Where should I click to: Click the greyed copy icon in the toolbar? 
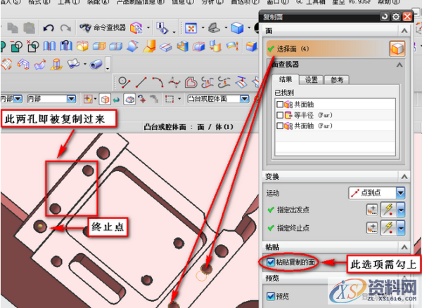tap(13, 28)
